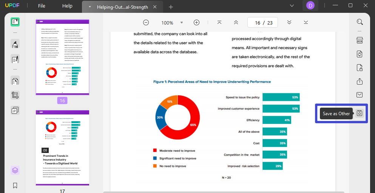Select the page 17 thumbnail
Viewport: 375px width, 193px height.
(62, 148)
